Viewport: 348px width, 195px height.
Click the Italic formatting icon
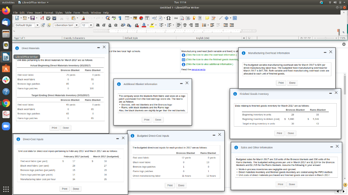click(104, 25)
